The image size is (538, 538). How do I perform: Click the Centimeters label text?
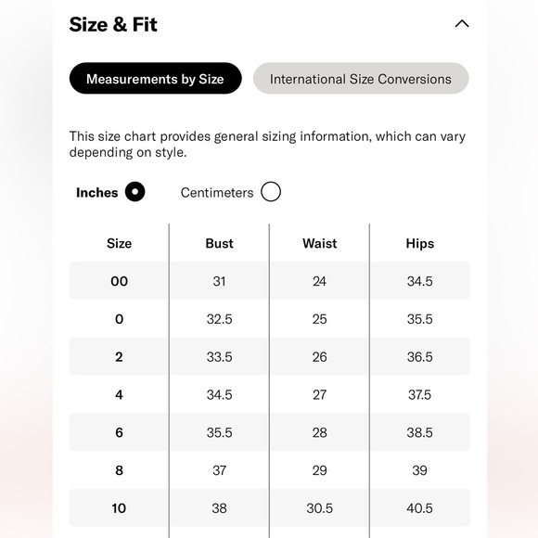pyautogui.click(x=217, y=193)
